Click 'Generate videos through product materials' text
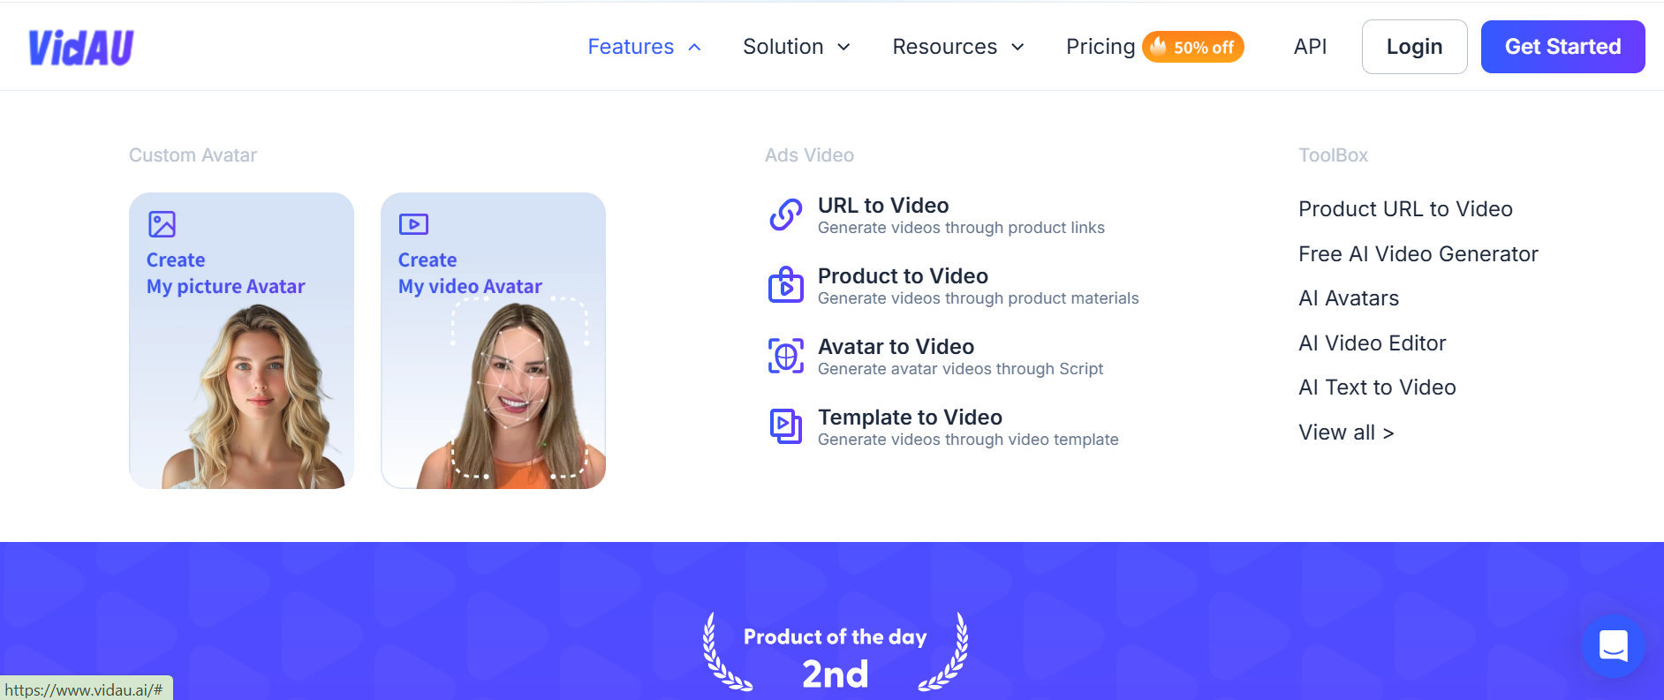Screen dimensions: 1664x700 978,298
